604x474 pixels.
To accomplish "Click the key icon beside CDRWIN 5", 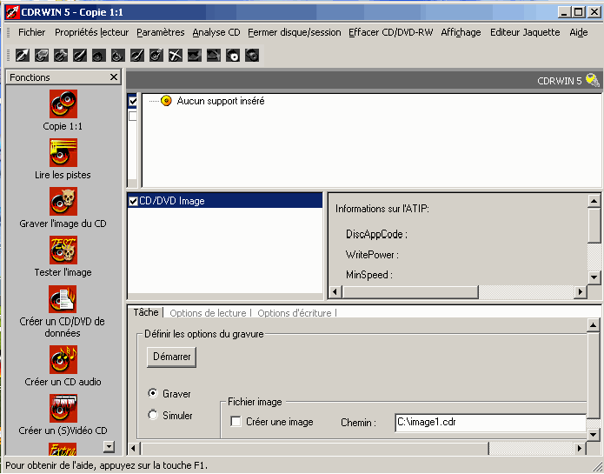I will 593,80.
